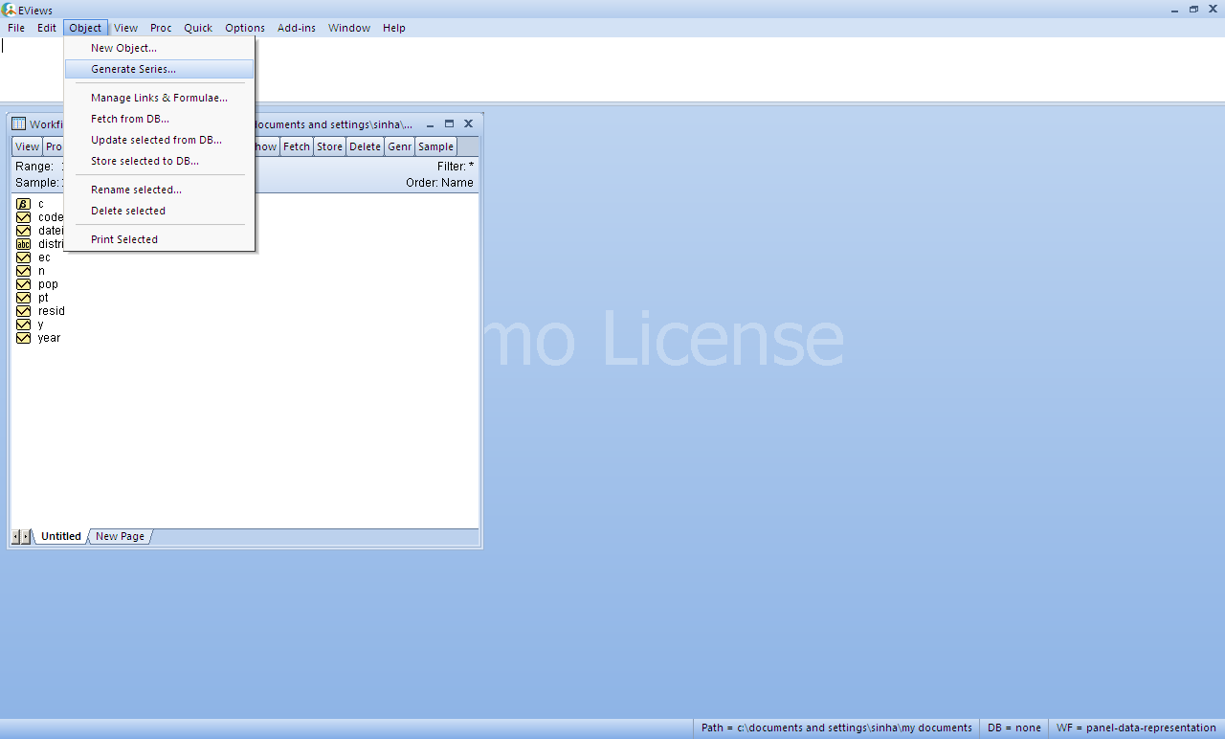Click the DB = none status entry
The image size is (1225, 739).
1014,728
